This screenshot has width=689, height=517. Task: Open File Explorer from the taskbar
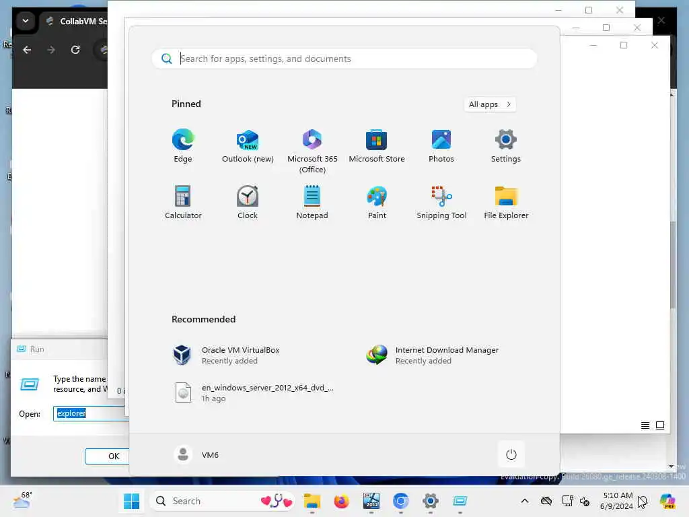click(312, 501)
